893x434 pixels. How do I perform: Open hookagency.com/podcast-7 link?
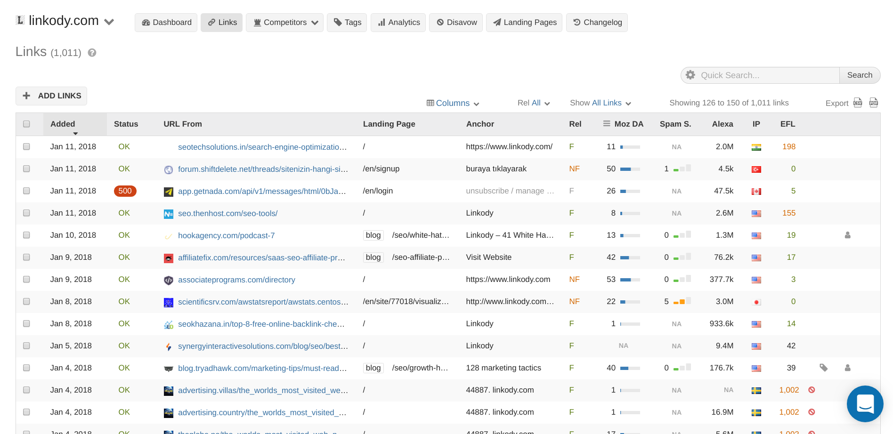click(226, 235)
